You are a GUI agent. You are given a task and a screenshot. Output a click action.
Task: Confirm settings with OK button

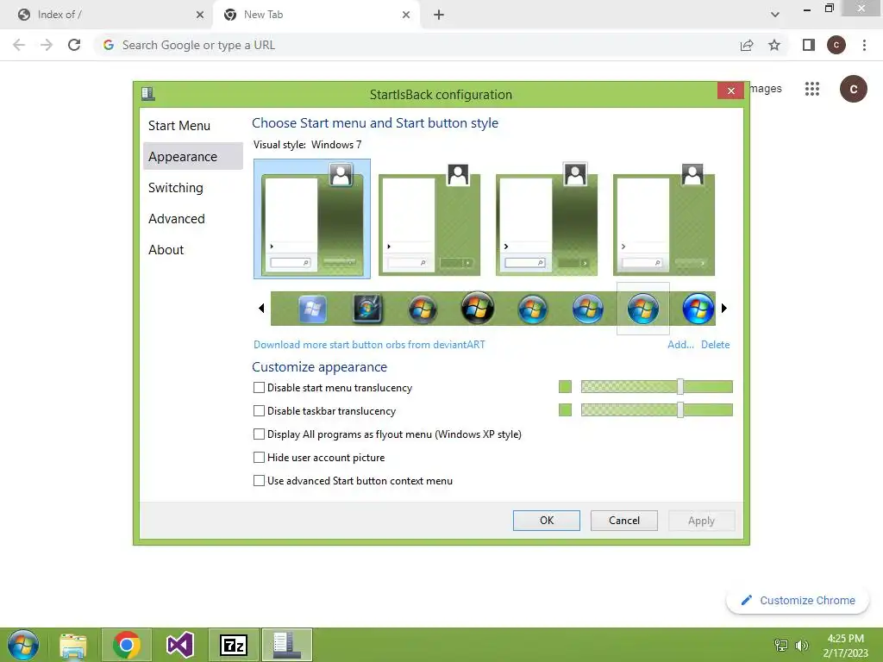546,521
